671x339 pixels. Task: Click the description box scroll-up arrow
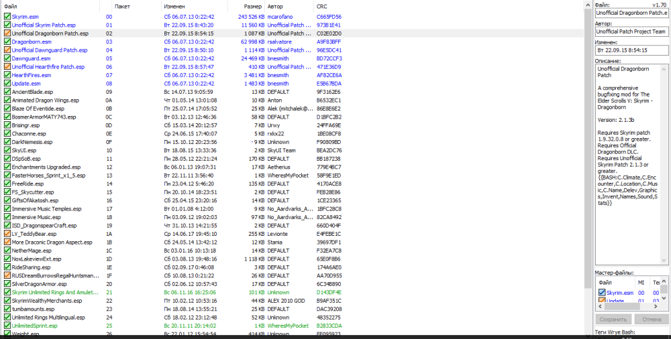tap(664, 68)
